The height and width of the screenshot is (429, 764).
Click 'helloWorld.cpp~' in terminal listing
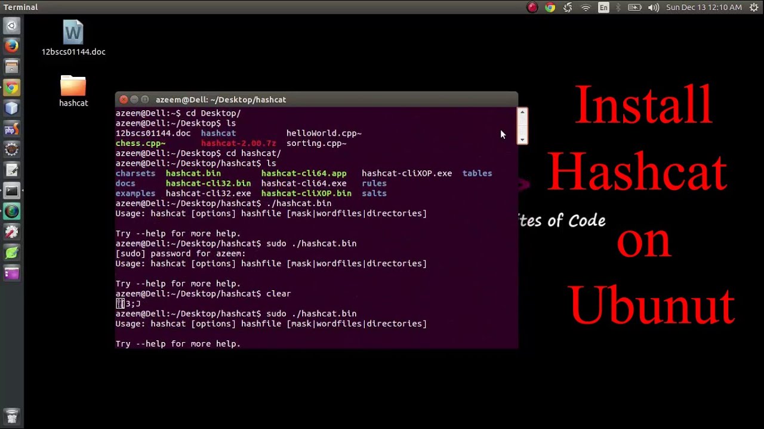point(324,133)
